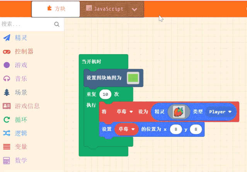Edit the y position value 8
247x172 pixels.
click(x=196, y=129)
